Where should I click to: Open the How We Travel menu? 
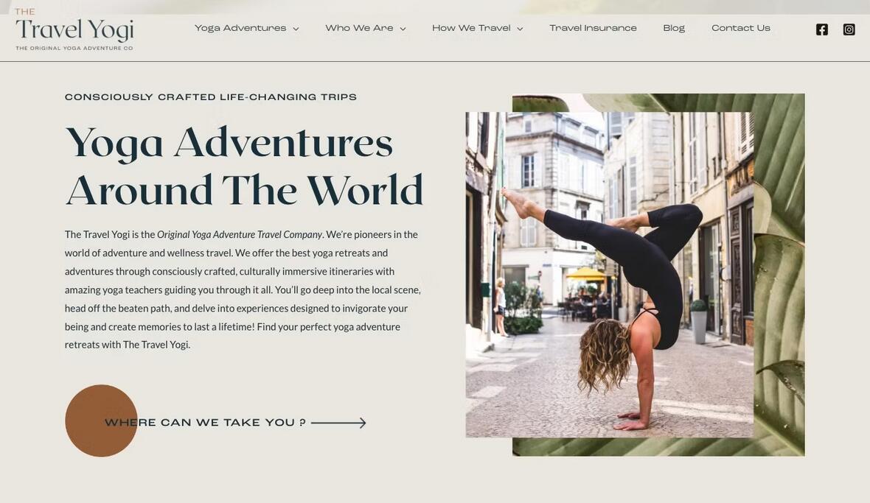(471, 28)
